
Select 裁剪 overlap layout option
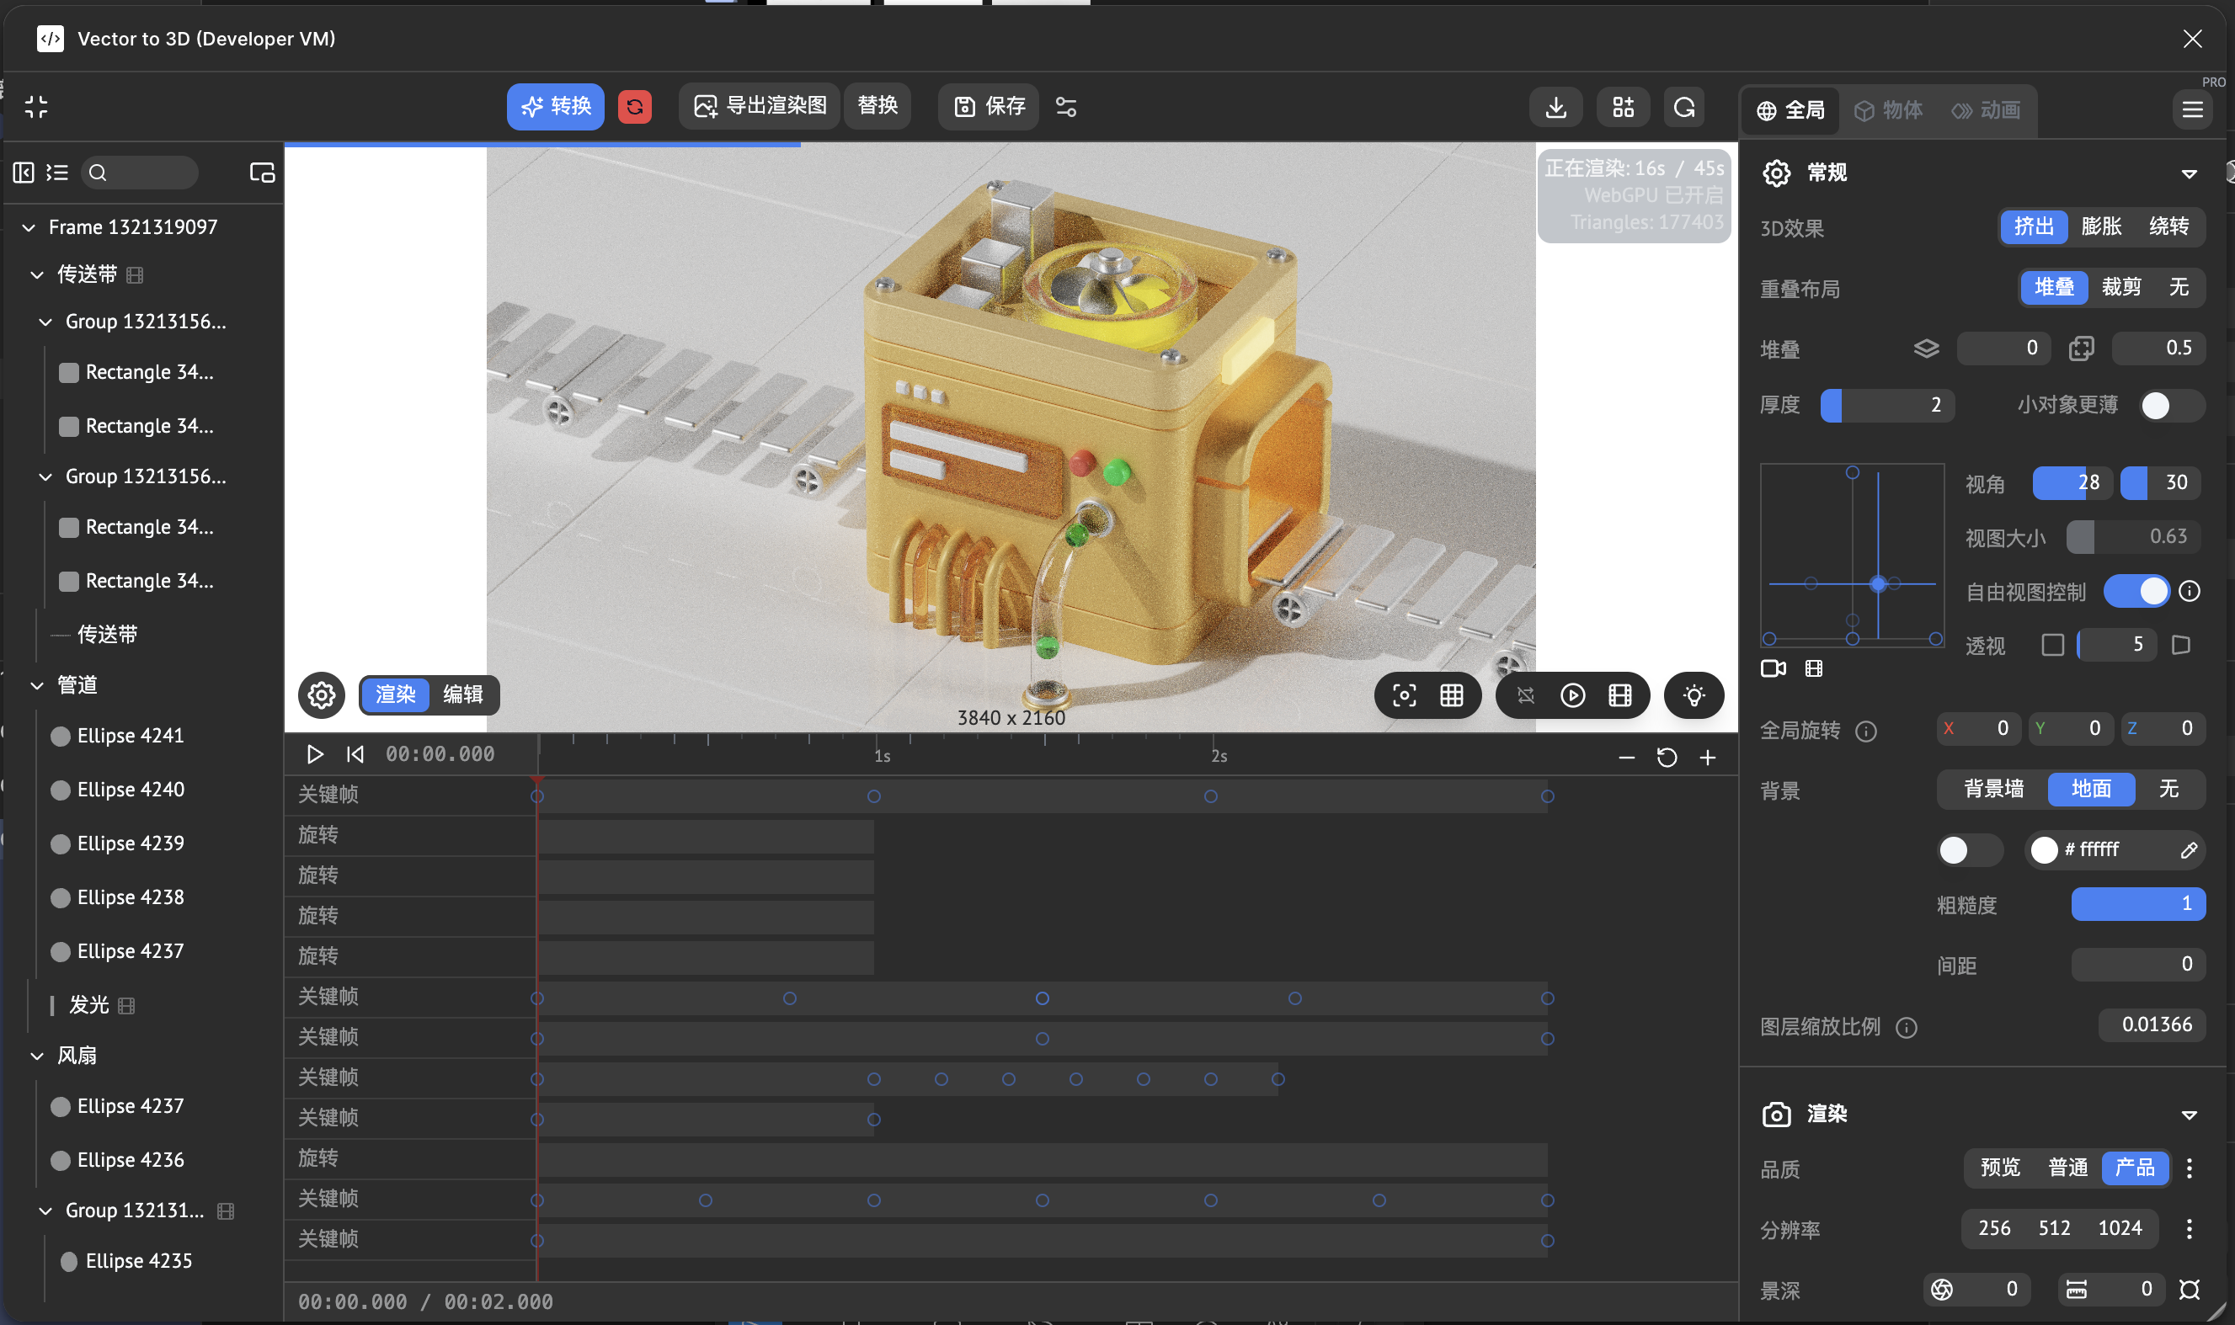[2120, 288]
